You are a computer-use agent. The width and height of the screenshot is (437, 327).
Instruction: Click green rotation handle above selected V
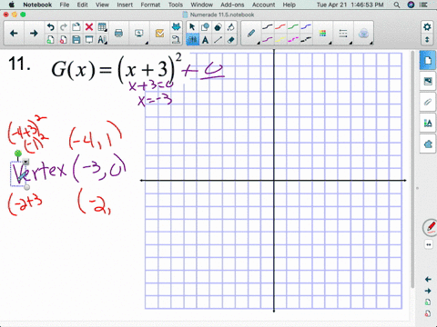[18, 154]
